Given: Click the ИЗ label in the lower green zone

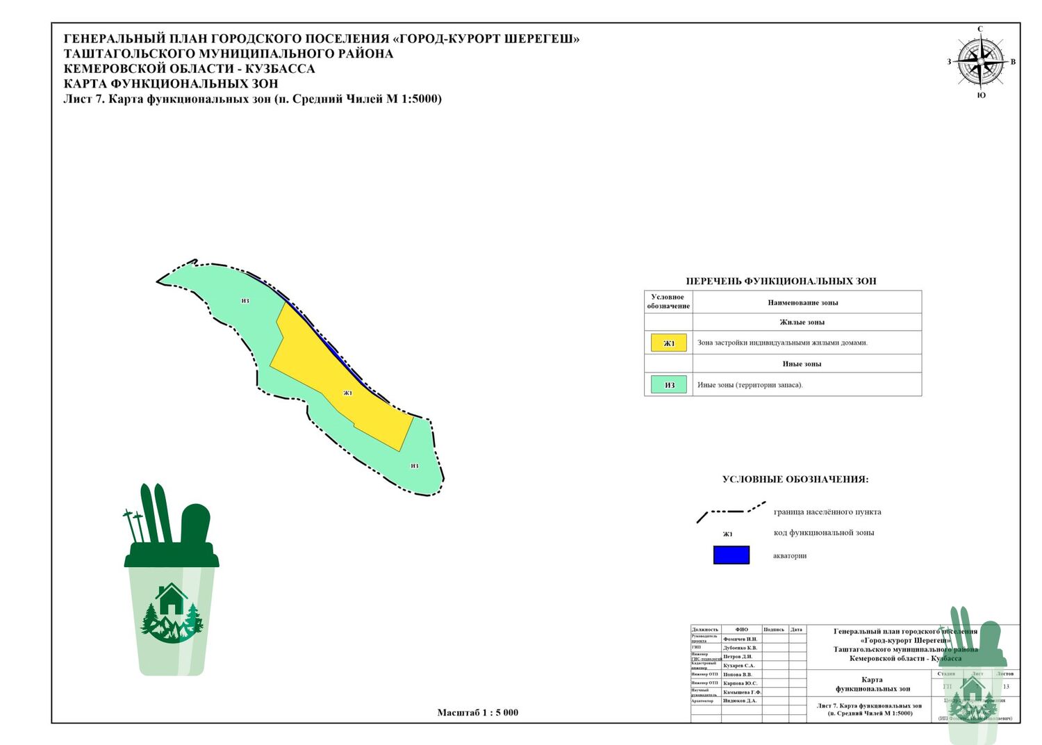Looking at the screenshot, I should pos(414,466).
